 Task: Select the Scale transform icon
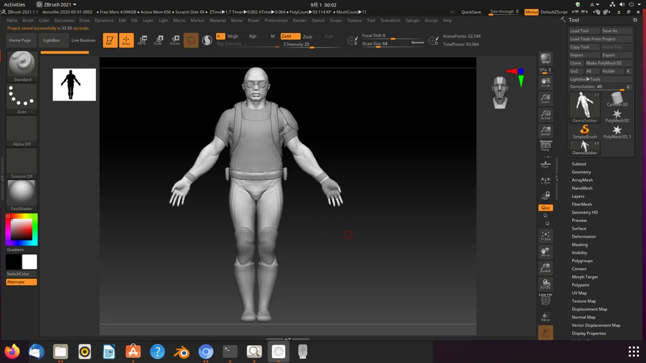click(x=158, y=40)
